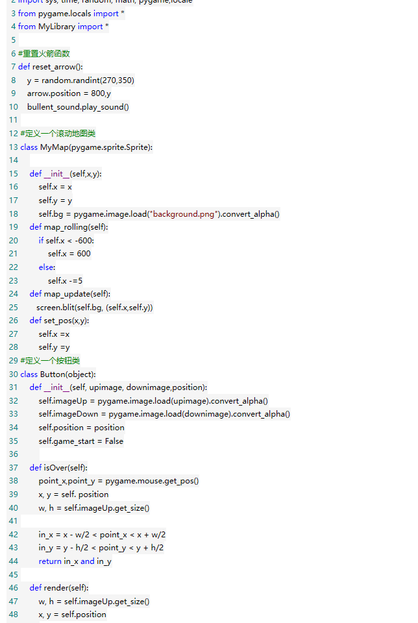Click 'class MyMap(pygame.sprite.Sprite):' line
418x623 pixels.
tap(86, 147)
